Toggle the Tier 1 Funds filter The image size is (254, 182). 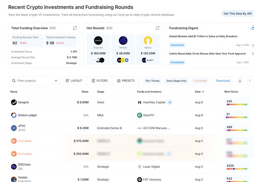152,81
